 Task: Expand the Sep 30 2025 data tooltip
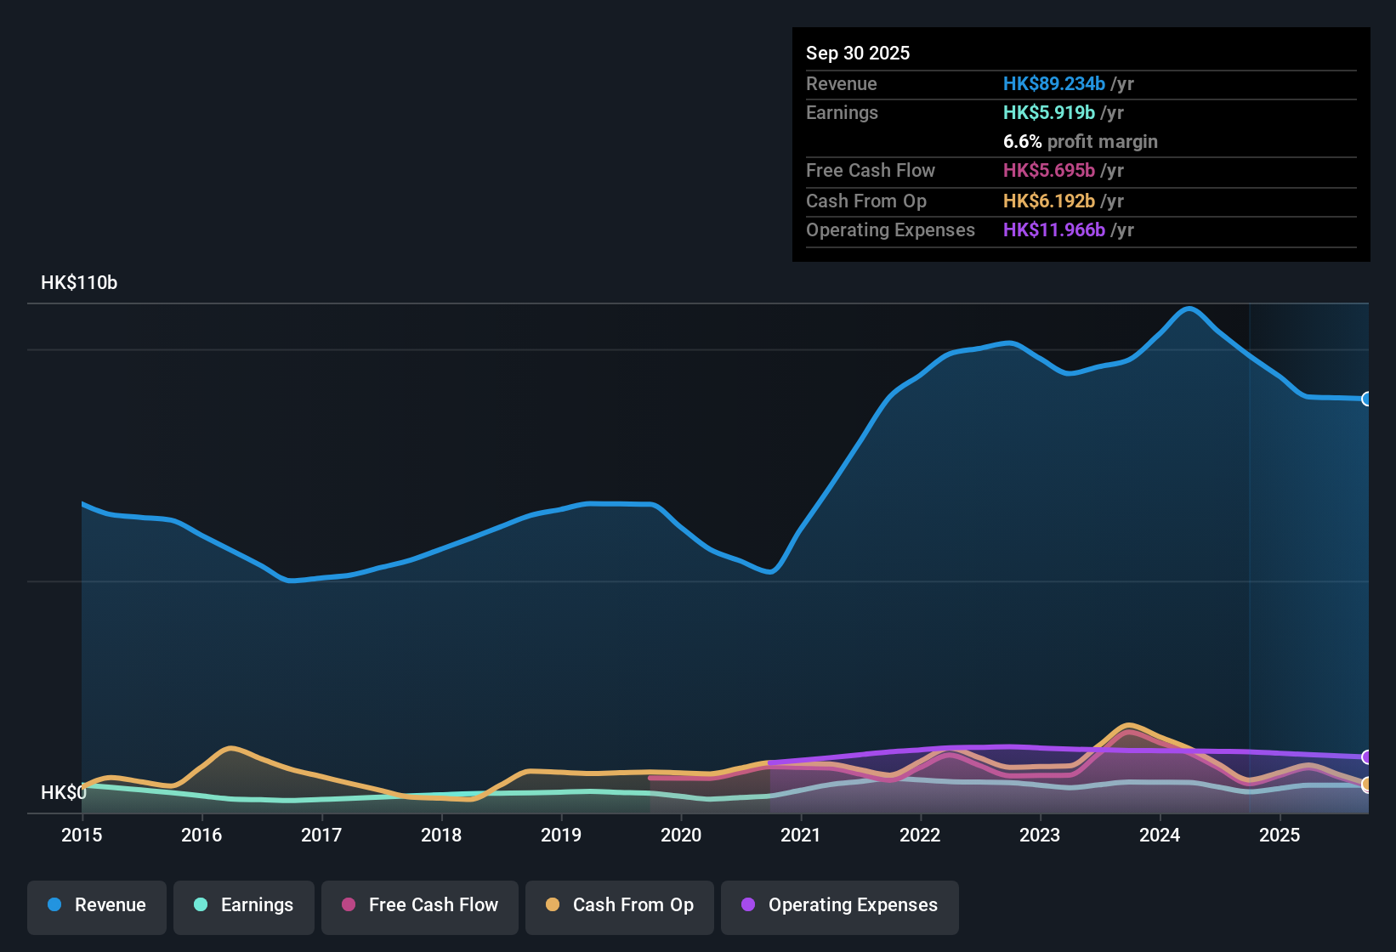coord(858,53)
